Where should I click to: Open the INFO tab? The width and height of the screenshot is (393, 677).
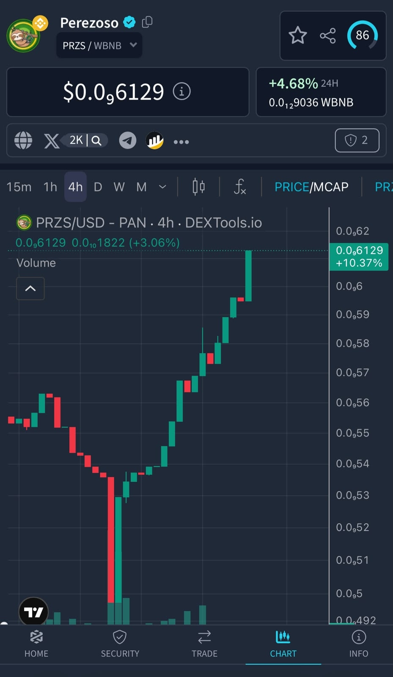(x=359, y=644)
